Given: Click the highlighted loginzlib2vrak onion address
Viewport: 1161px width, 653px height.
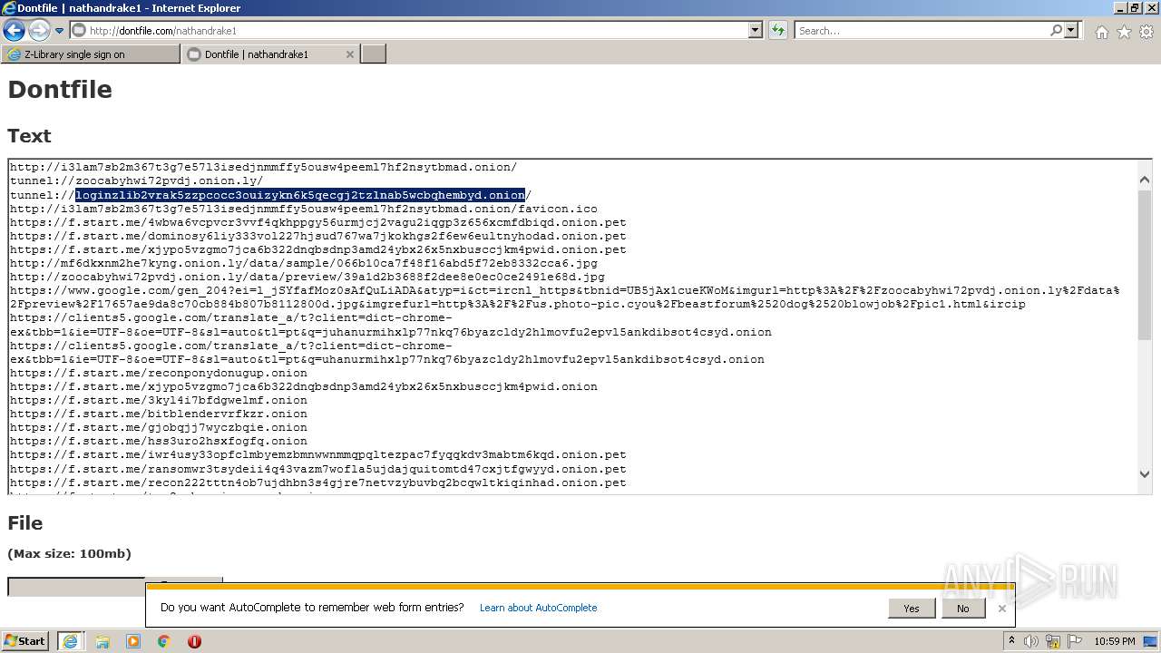Looking at the screenshot, I should [x=300, y=195].
